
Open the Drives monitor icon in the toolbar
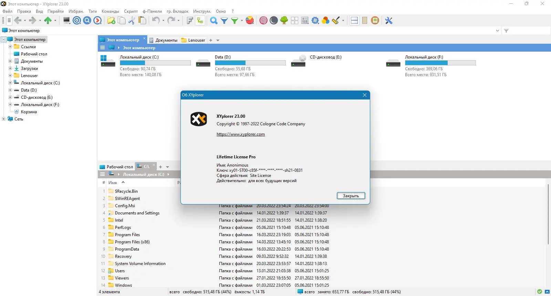[67, 21]
